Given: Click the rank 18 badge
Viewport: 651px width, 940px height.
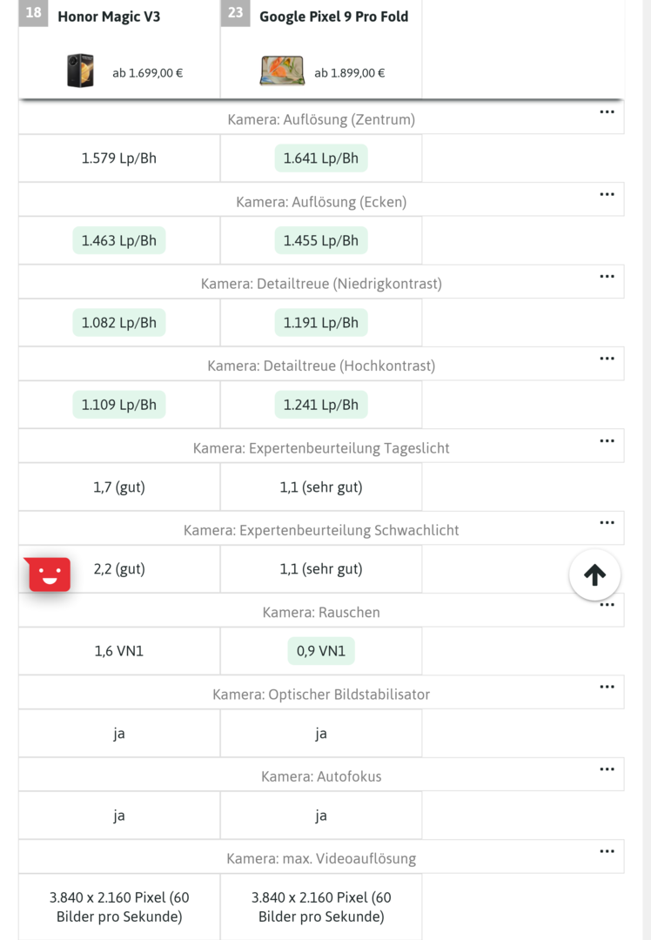Looking at the screenshot, I should [33, 13].
